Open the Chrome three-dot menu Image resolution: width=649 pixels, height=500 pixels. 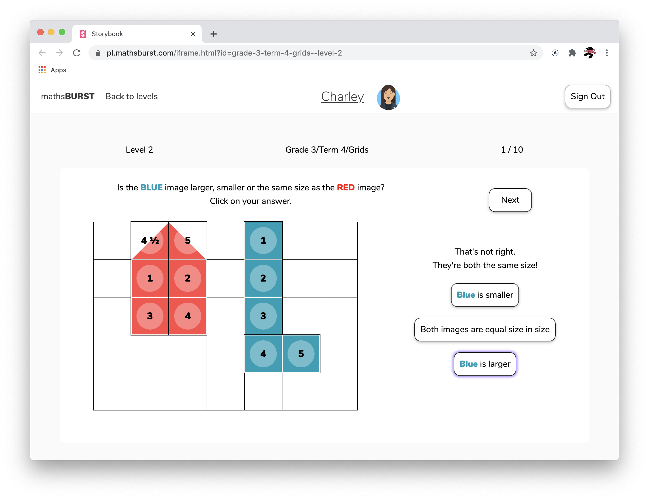pos(607,53)
